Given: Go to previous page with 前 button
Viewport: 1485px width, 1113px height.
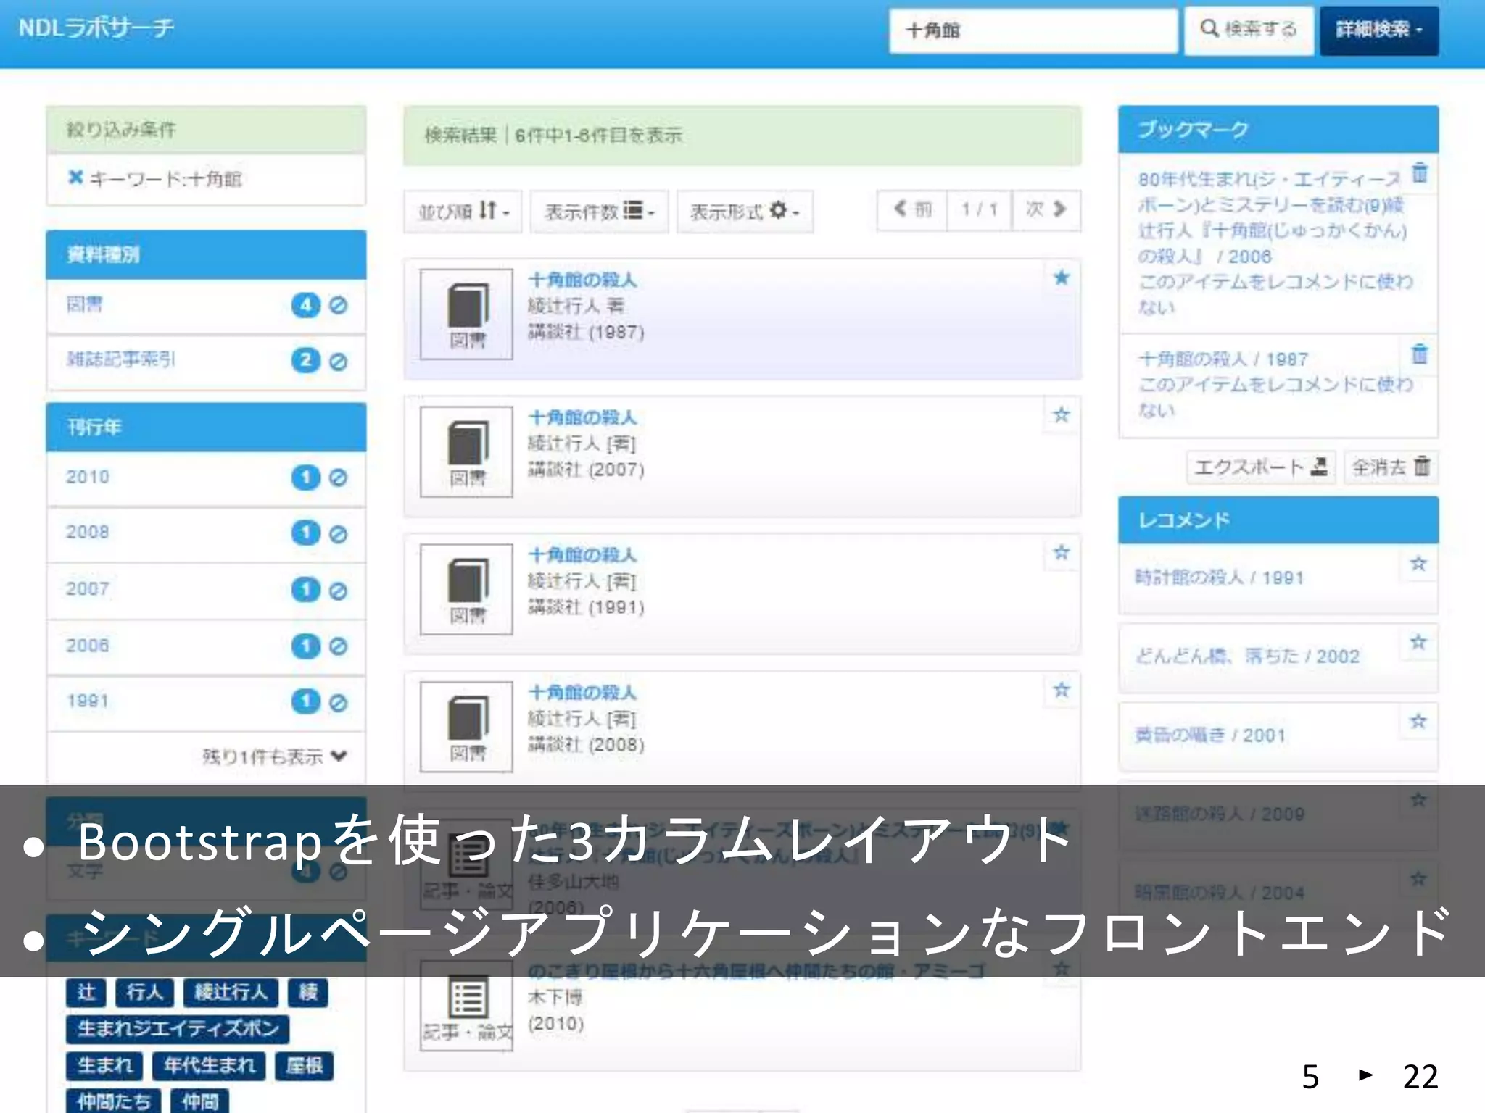Looking at the screenshot, I should 912,210.
